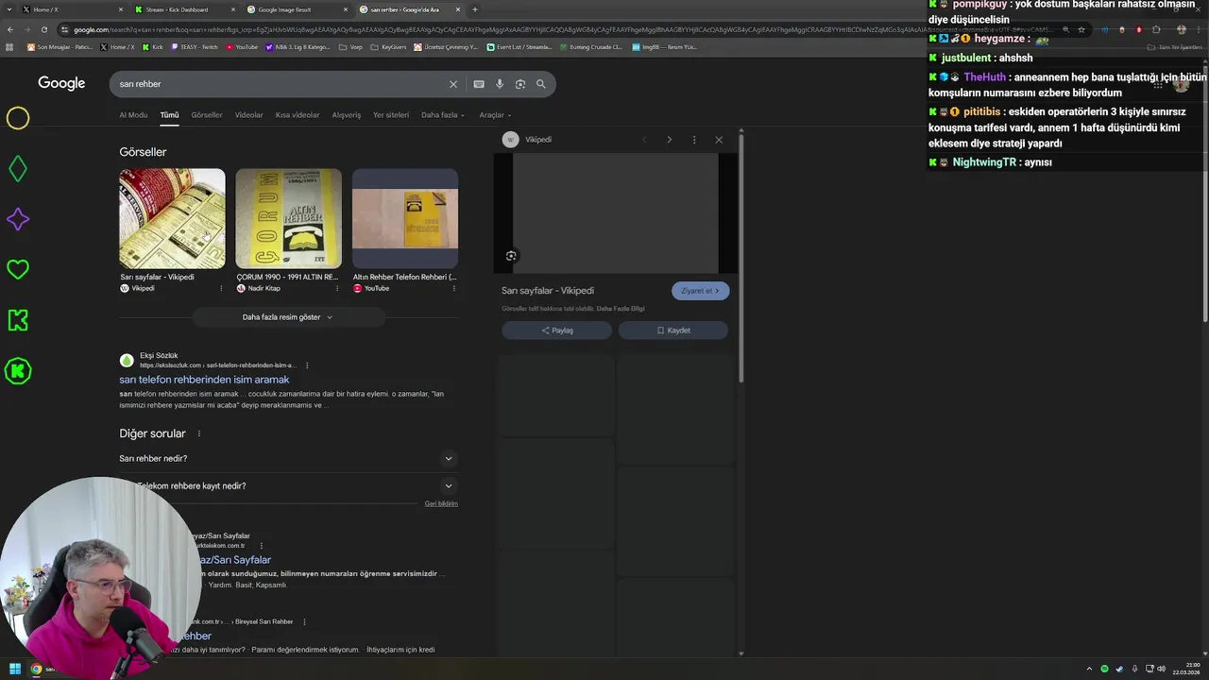Open three-dot menu for Altın Rehber YouTube image
The height and width of the screenshot is (680, 1209).
454,288
